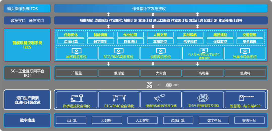Select the 低时延 box

(119, 73)
